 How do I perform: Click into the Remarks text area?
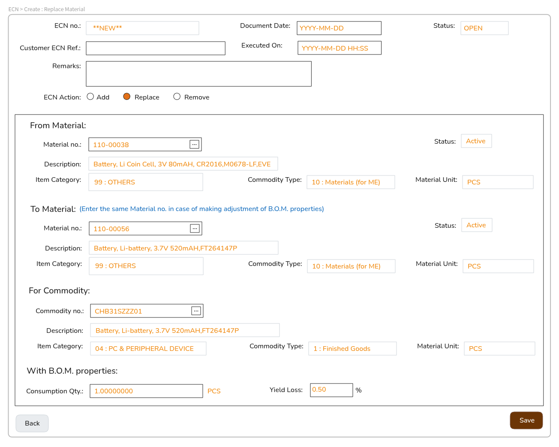click(x=199, y=74)
